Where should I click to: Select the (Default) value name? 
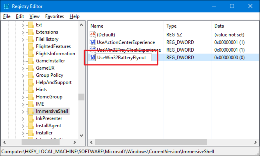[x=106, y=35]
